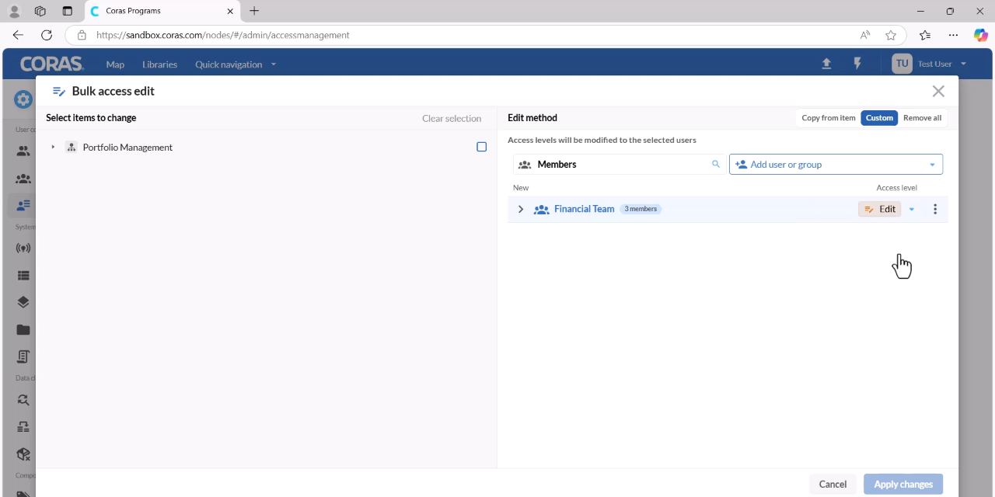The image size is (995, 497).
Task: Open the document scroll sidebar icon
Action: pos(23,356)
